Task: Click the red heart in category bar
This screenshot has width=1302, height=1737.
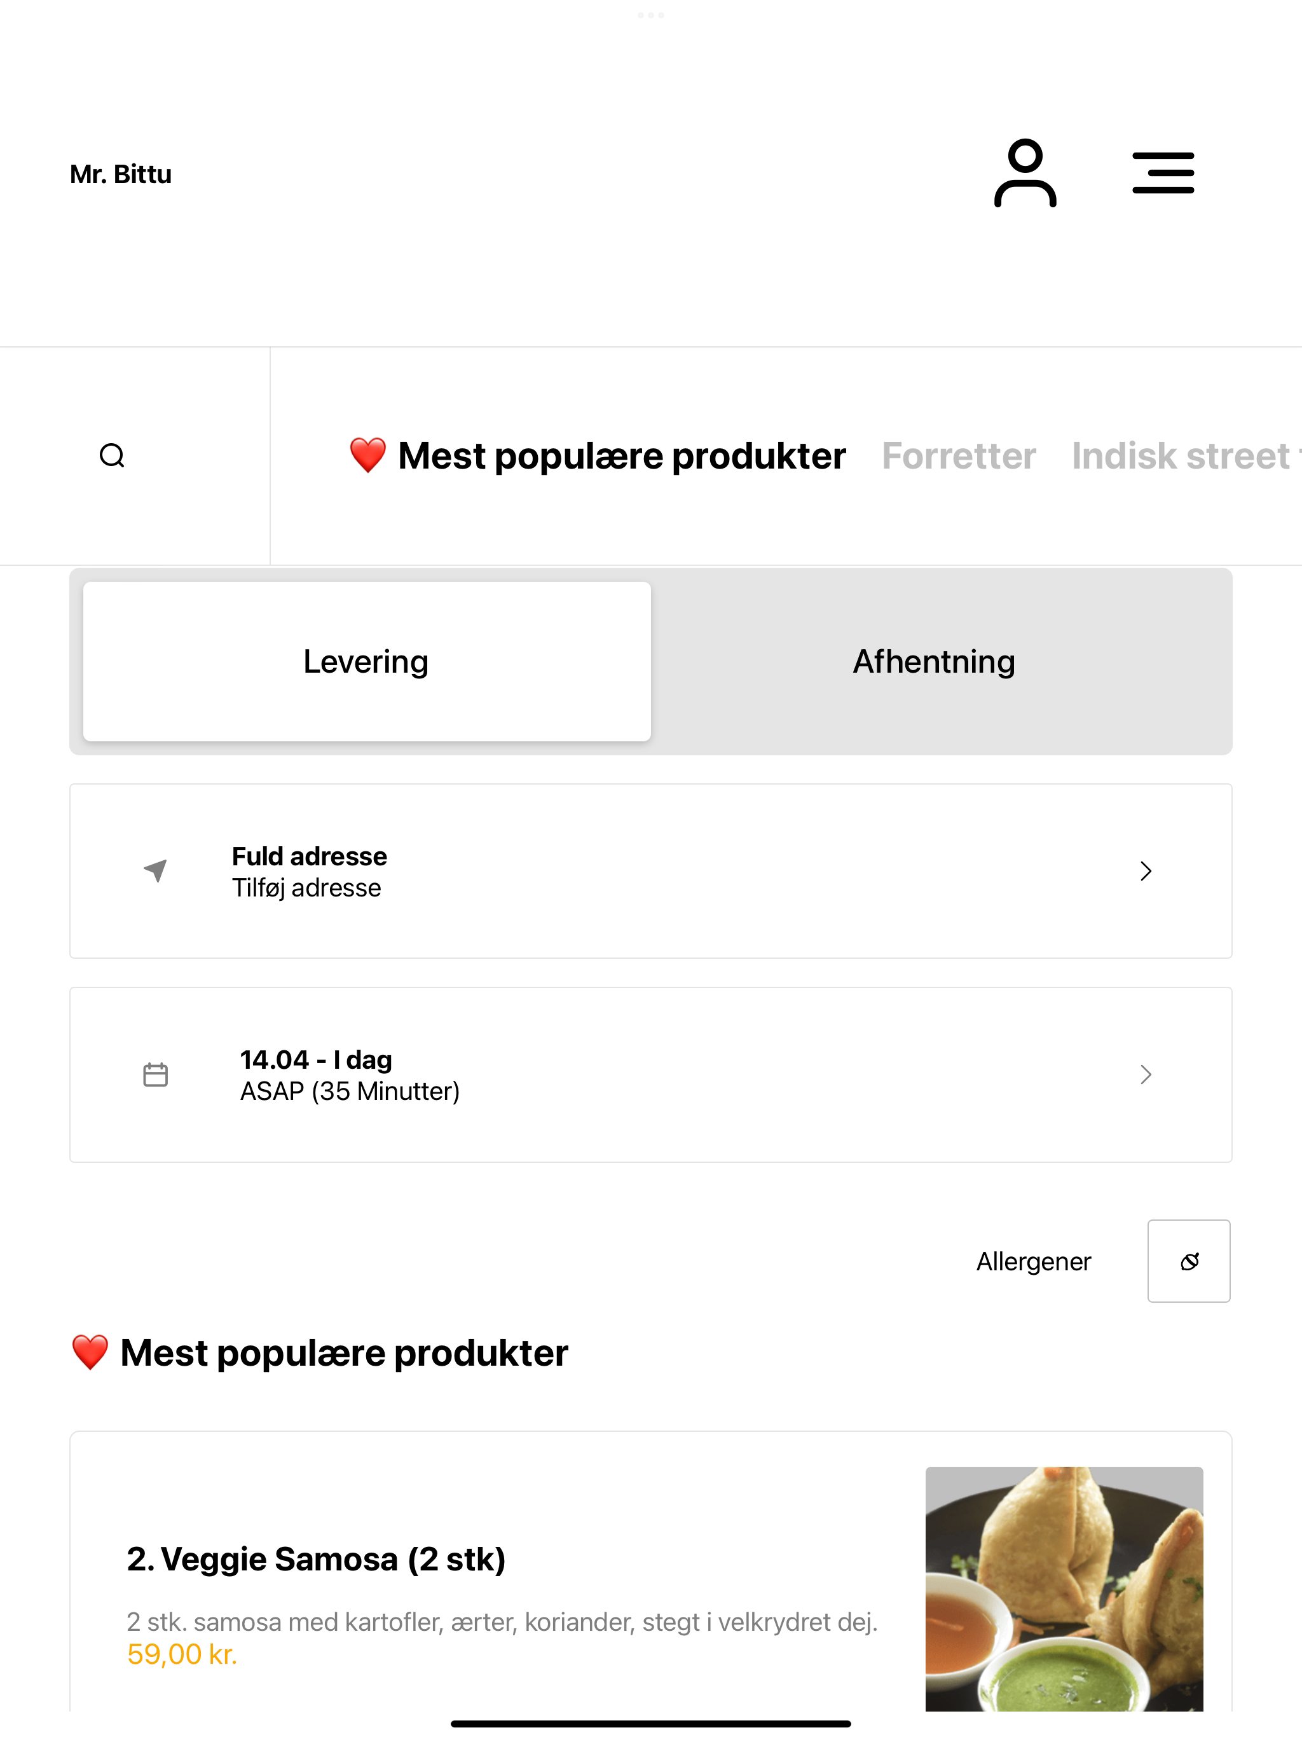Action: click(367, 455)
